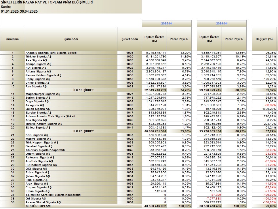This screenshot has height=209, width=278.
Task: Select İlk 10 total '32.349.740.299'
Action: pyautogui.click(x=155, y=90)
